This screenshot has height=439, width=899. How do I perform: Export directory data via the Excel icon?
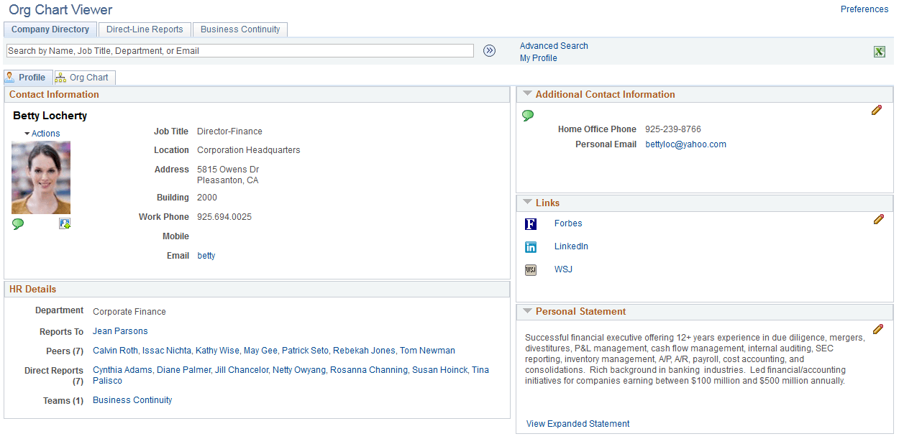(879, 51)
